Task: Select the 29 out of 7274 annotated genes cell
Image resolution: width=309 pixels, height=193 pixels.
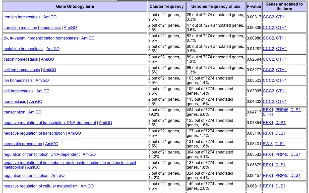Action: (216, 17)
